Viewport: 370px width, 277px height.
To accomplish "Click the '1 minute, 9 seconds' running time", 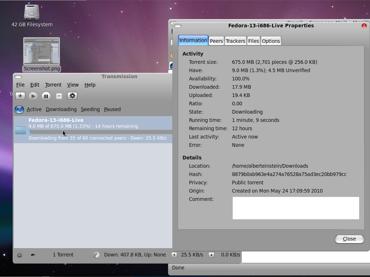I will point(255,120).
